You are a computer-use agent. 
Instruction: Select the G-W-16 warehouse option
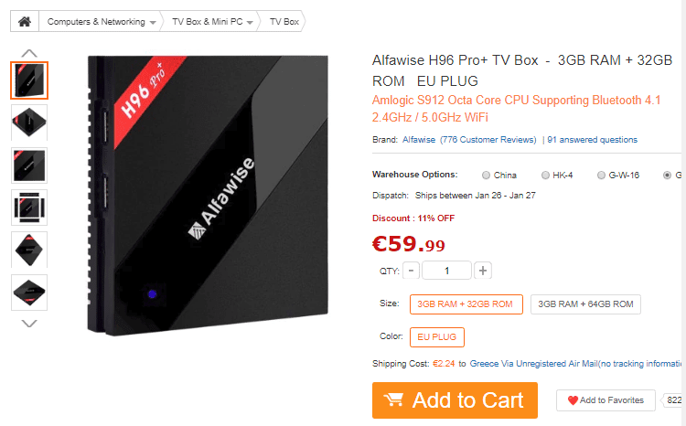pyautogui.click(x=601, y=175)
